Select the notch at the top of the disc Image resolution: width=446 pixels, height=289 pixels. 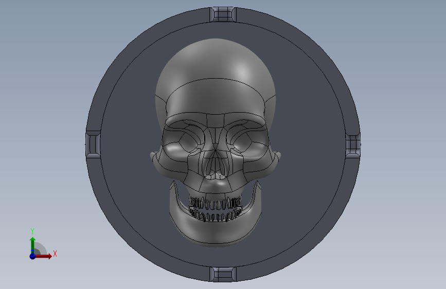point(223,14)
